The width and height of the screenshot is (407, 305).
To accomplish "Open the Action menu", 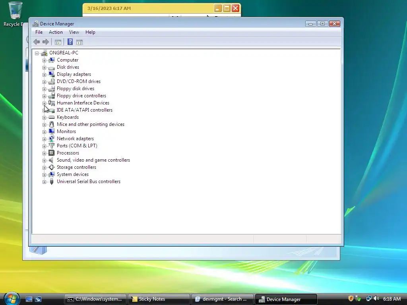I will [x=56, y=32].
